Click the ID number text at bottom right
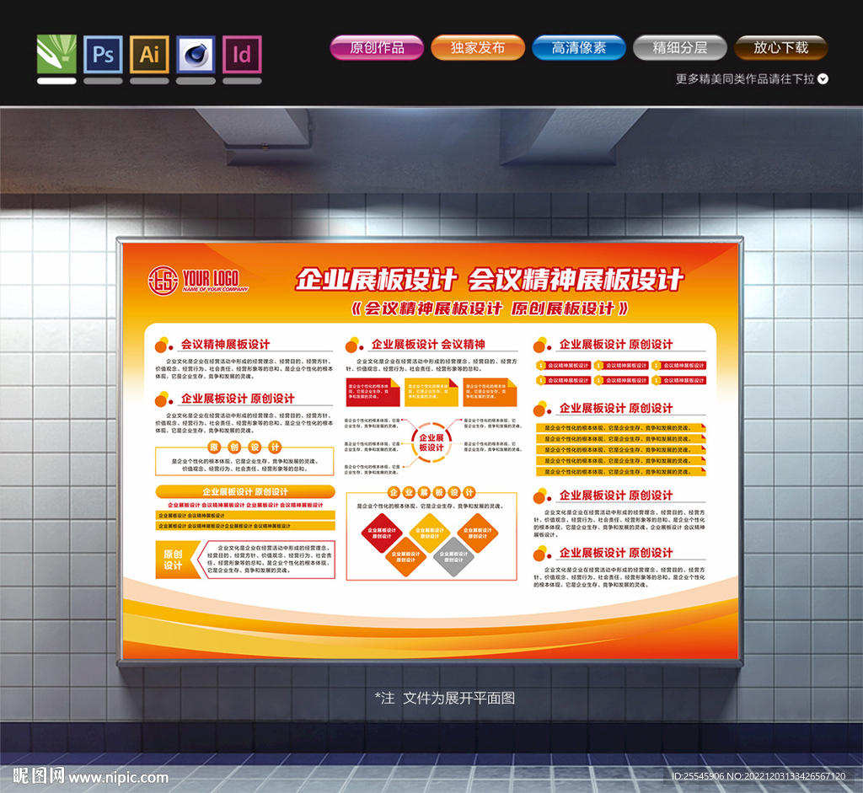The image size is (863, 793). click(758, 776)
